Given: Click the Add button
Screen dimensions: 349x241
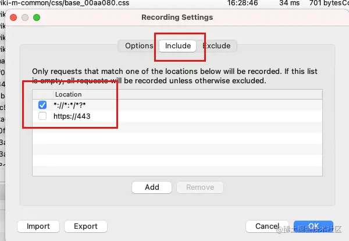Looking at the screenshot, I should (x=152, y=187).
